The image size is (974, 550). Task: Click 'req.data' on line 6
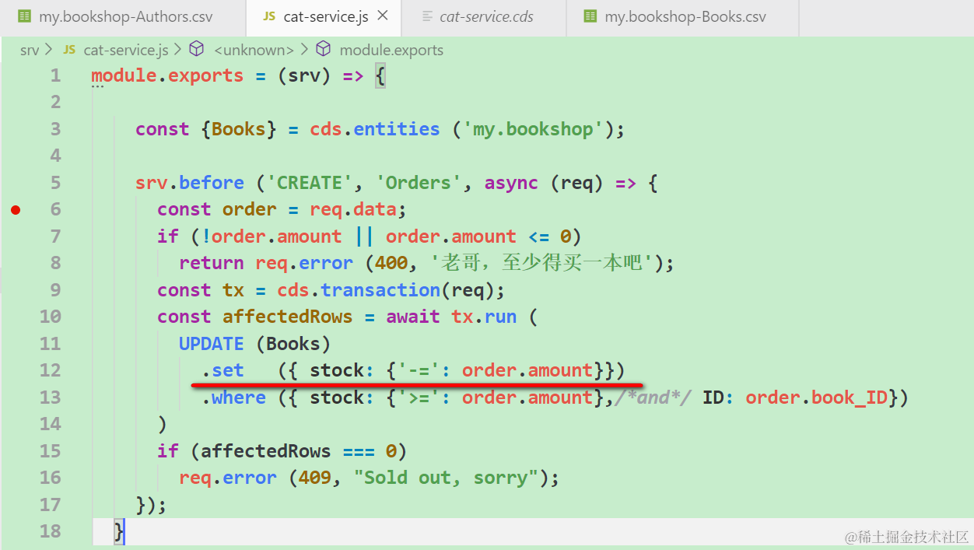click(353, 209)
